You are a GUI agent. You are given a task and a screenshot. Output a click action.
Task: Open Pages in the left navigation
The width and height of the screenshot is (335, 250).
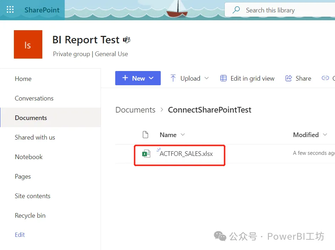point(23,176)
